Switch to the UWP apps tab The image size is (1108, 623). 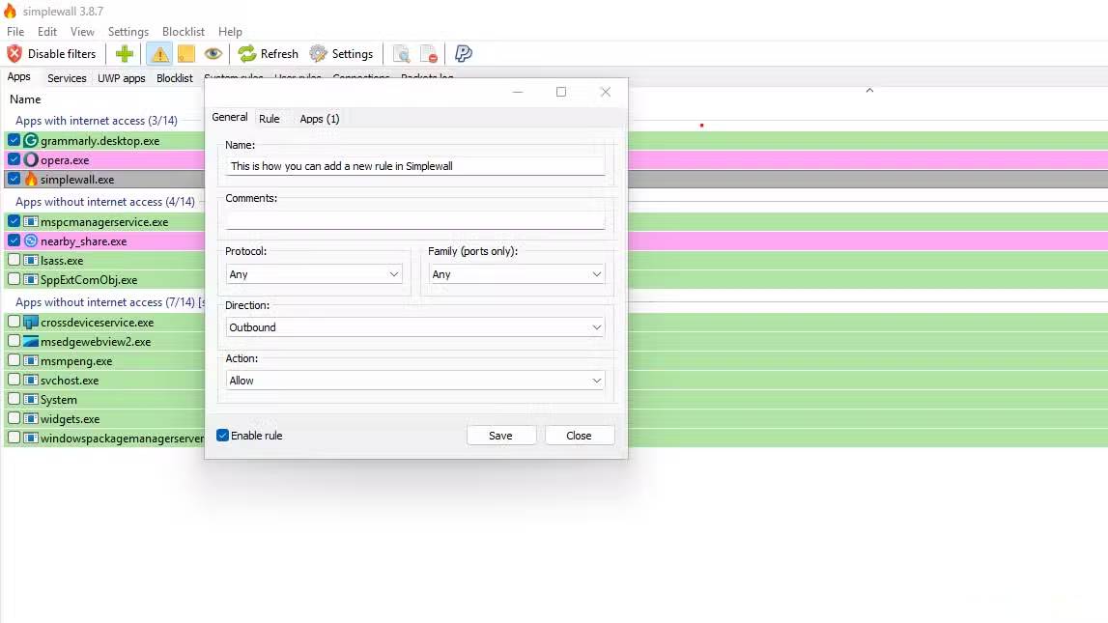click(121, 78)
